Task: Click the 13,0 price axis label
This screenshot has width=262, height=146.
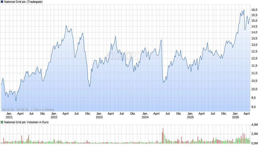Action: click(254, 45)
